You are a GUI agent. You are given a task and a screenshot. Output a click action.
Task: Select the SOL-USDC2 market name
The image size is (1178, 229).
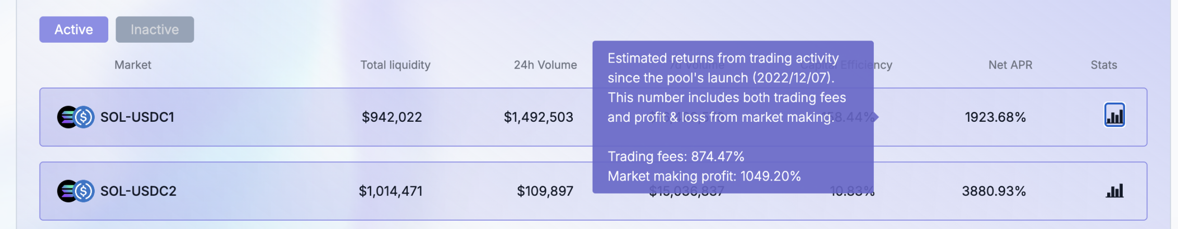click(138, 191)
